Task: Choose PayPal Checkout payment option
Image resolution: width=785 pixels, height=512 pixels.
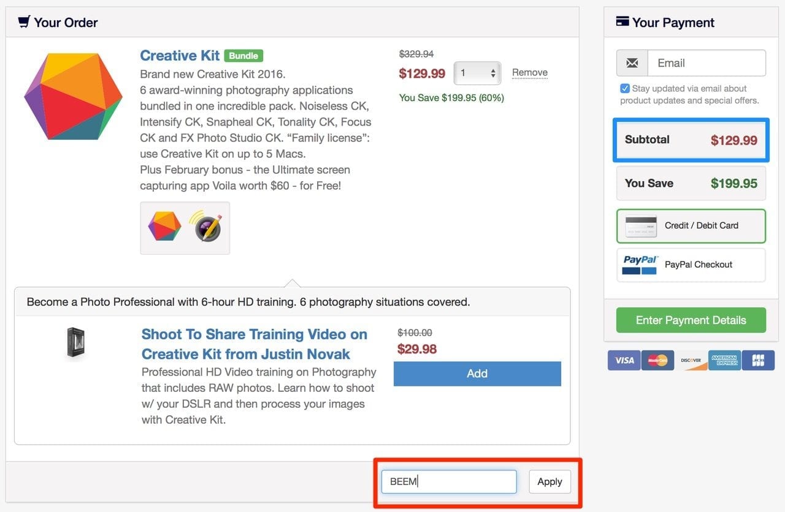Action: [x=691, y=265]
